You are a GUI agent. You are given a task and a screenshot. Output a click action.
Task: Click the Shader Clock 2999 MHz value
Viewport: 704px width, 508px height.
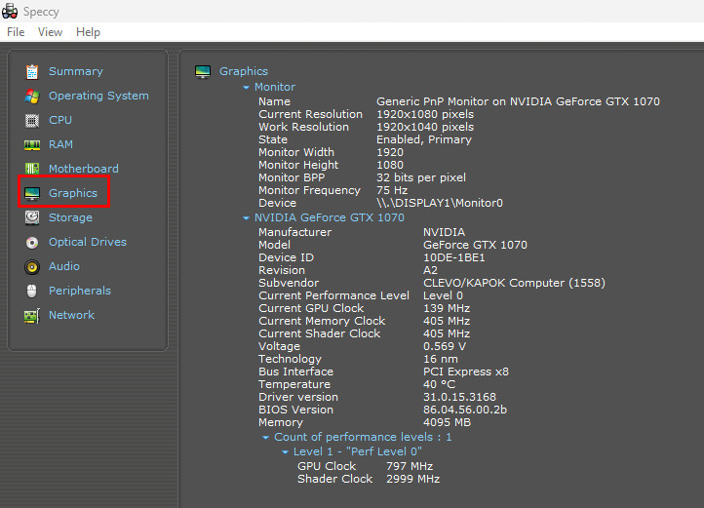pos(412,479)
